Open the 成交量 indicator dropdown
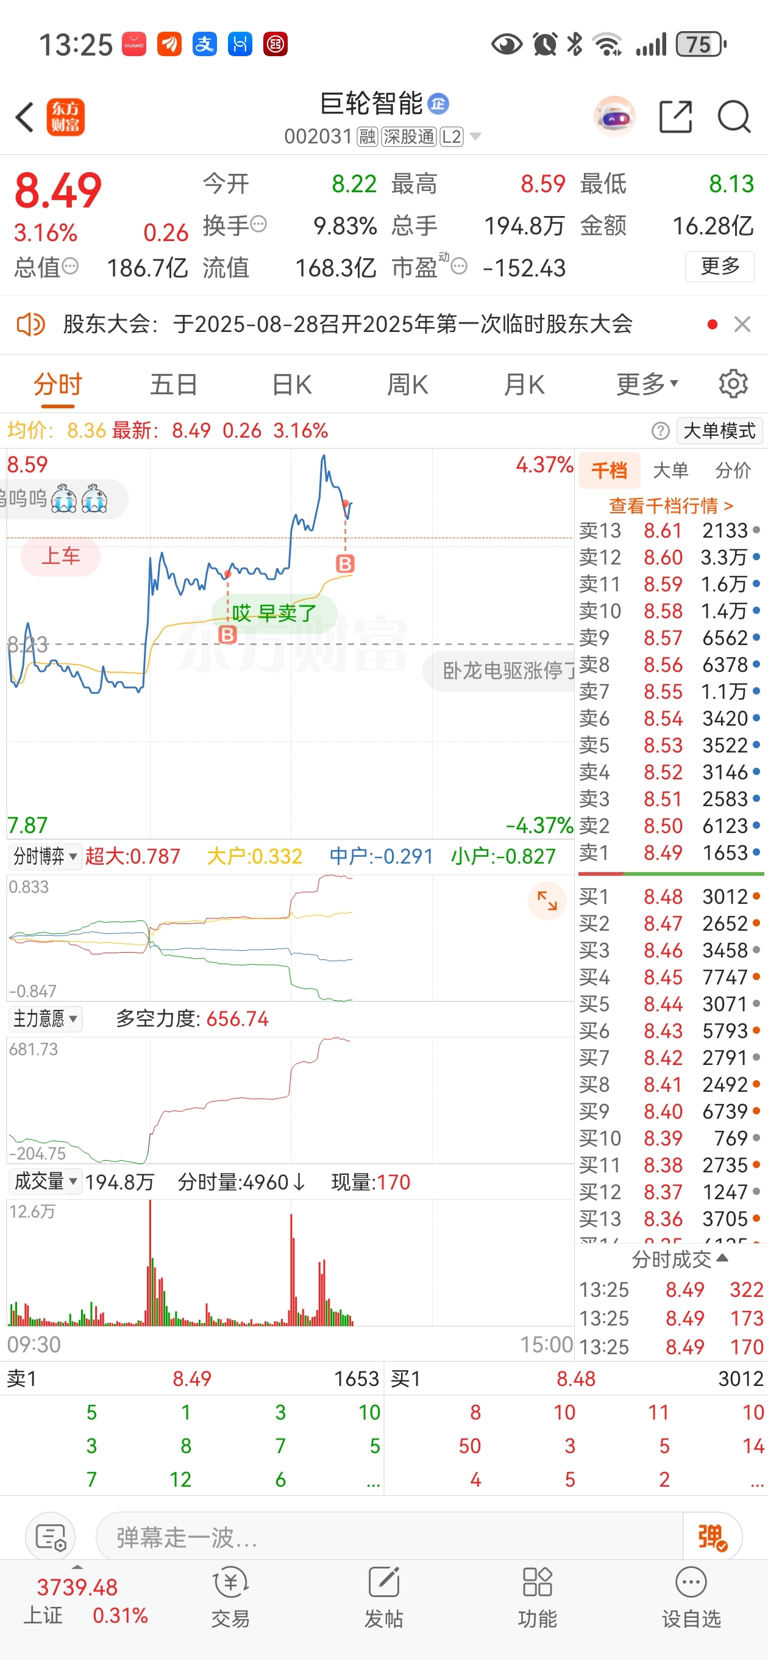The image size is (768, 1660). (45, 1182)
